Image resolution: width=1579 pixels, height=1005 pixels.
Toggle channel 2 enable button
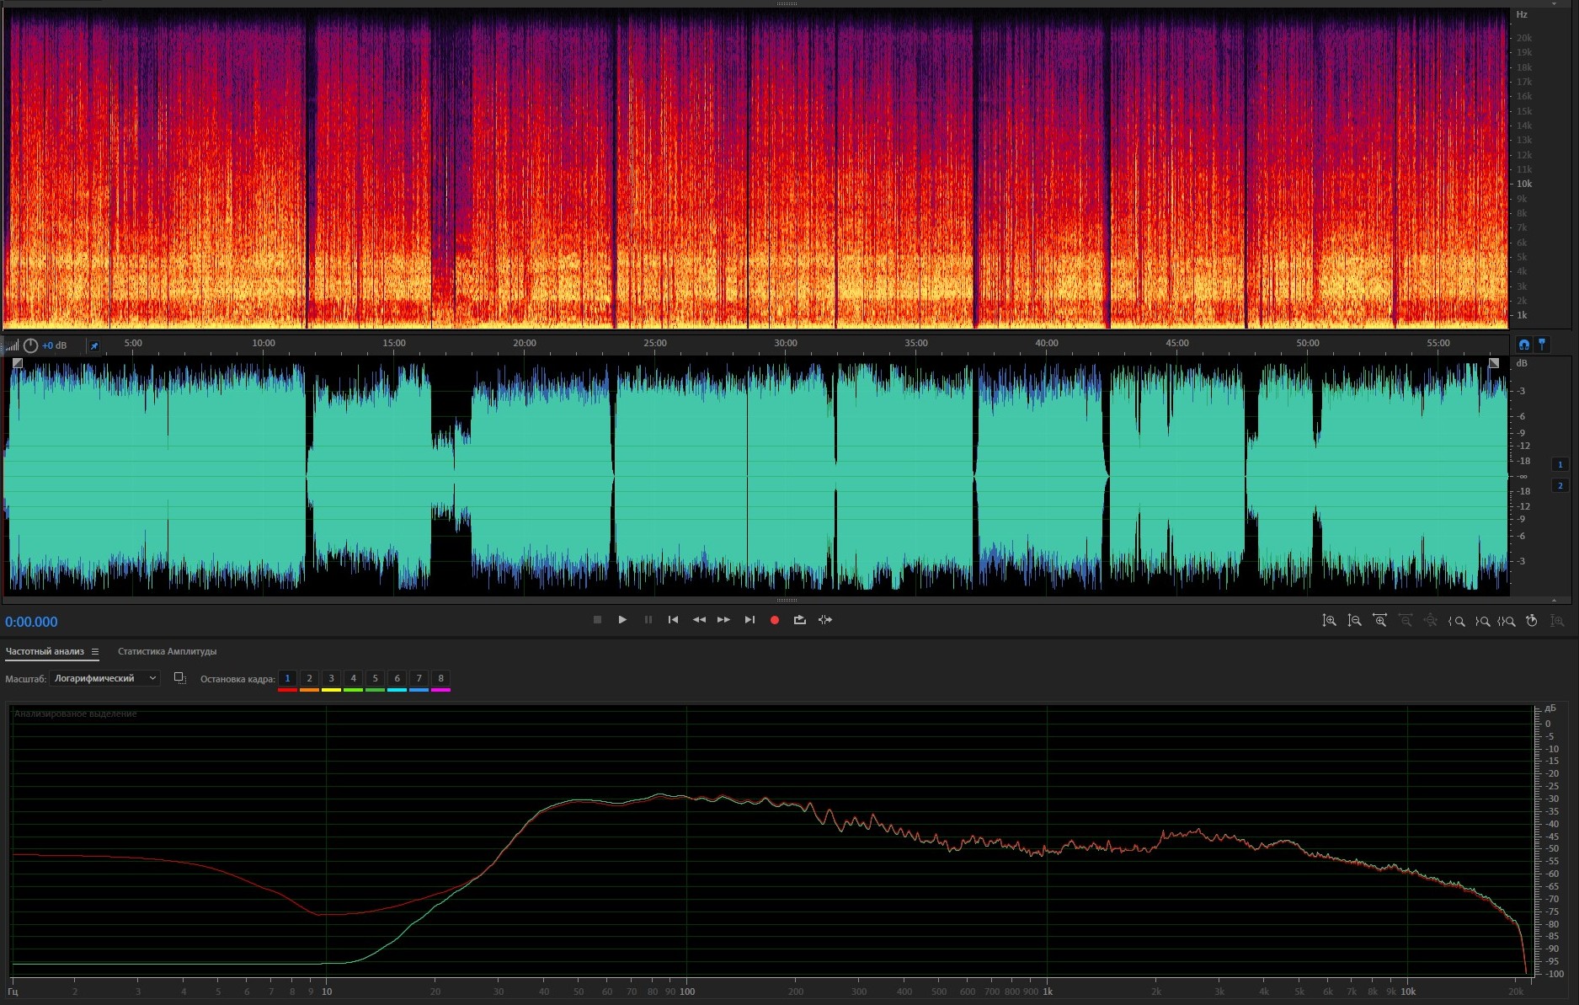point(1560,485)
